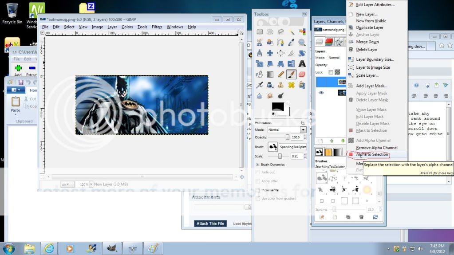The height and width of the screenshot is (255, 454).
Task: Select the Alignment tool
Action: click(x=280, y=53)
